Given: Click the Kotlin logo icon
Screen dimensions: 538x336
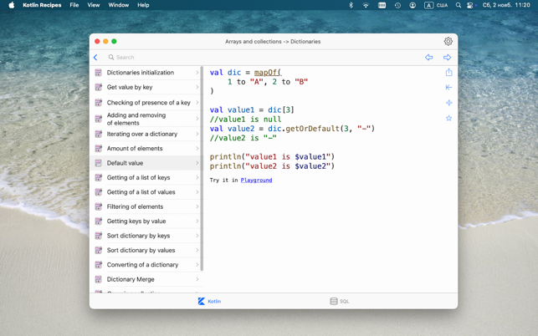Looking at the screenshot, I should click(x=202, y=302).
